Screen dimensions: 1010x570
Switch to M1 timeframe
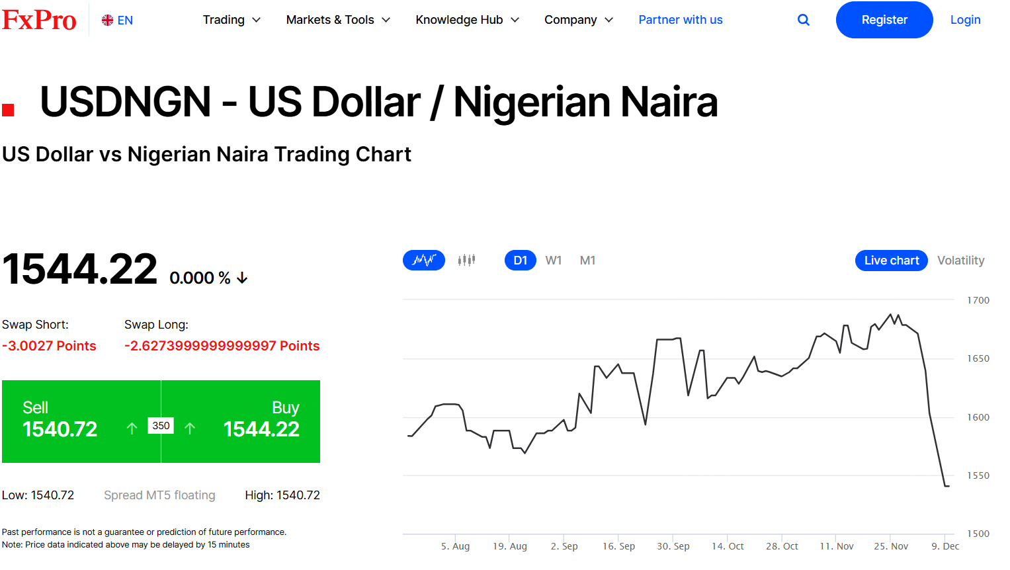587,261
